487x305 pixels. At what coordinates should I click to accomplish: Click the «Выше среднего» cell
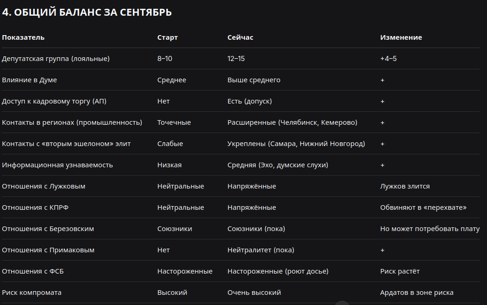tap(254, 80)
